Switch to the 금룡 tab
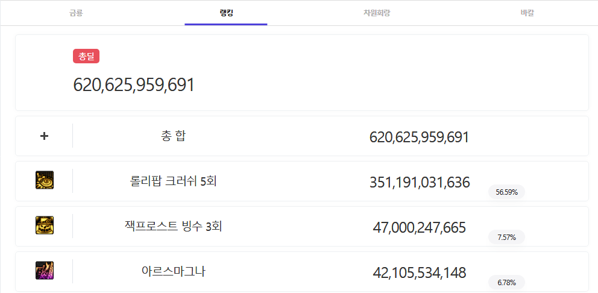This screenshot has height=293, width=598. pos(76,13)
